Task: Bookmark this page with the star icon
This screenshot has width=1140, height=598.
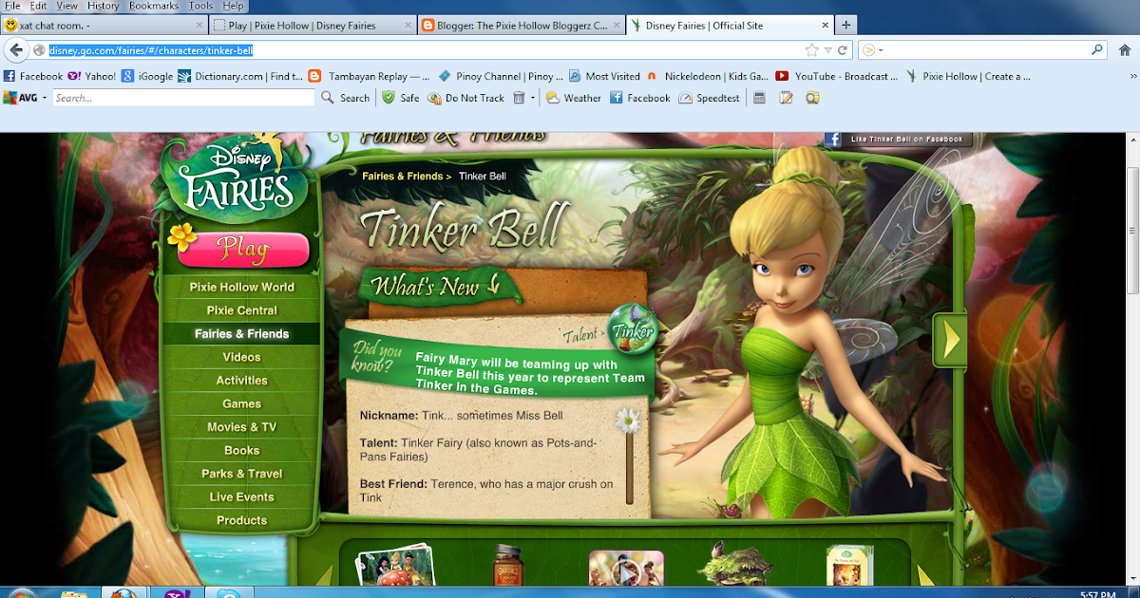Action: 812,50
